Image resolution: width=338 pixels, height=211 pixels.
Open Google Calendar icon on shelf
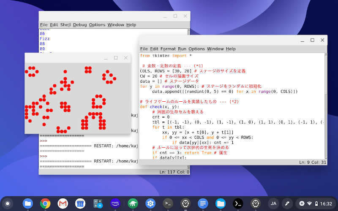pos(80,203)
